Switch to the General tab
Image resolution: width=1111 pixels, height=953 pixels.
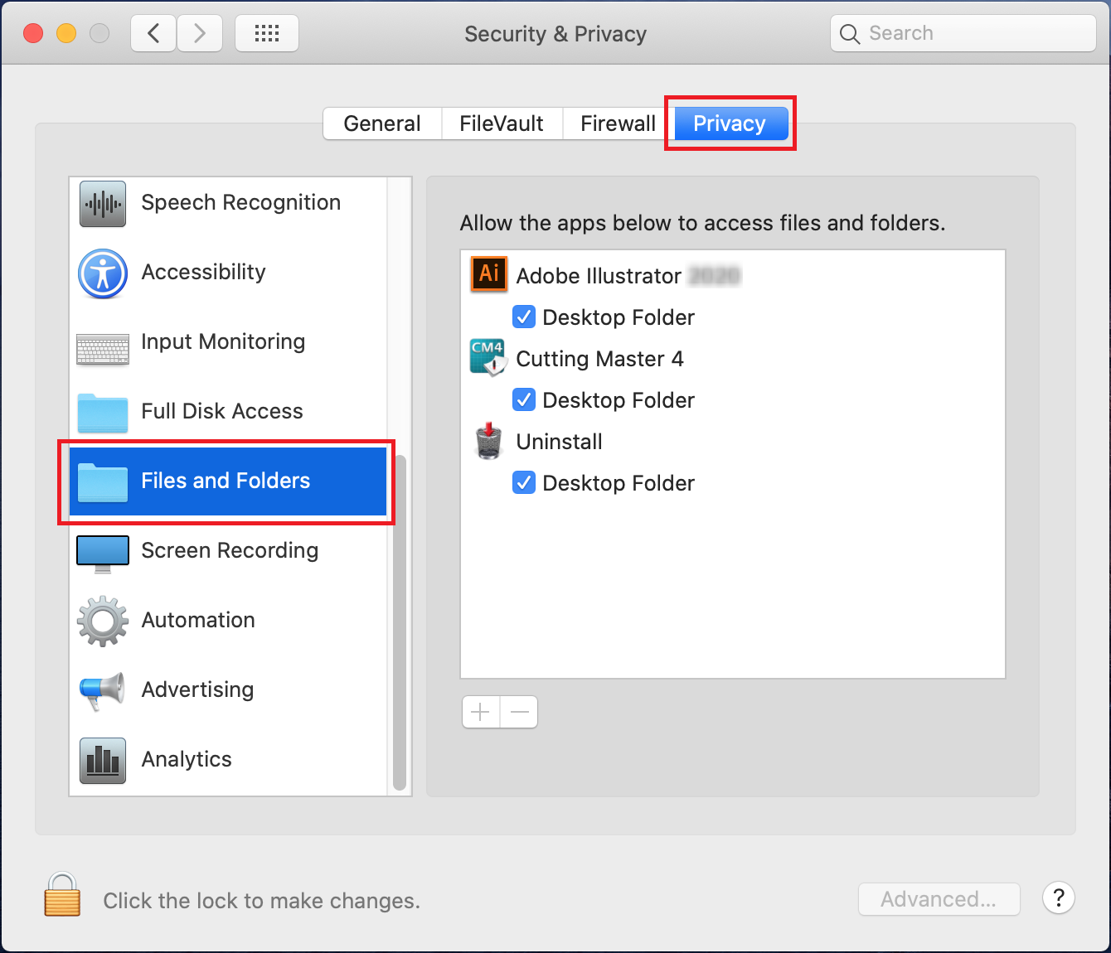pyautogui.click(x=382, y=123)
